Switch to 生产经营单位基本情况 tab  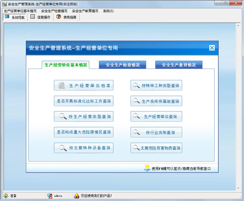(65, 65)
